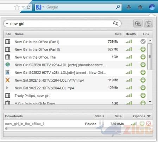Open the browser downloads arrow icon
The width and height of the screenshot is (158, 142).
(x=129, y=7)
